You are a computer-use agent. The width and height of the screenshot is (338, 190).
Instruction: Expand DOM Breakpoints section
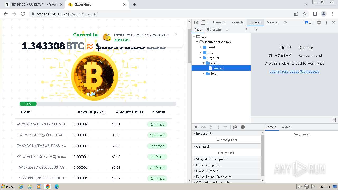click(226, 165)
